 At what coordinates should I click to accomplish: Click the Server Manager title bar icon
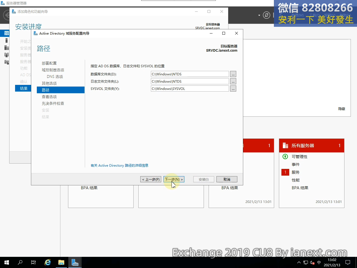click(x=3, y=3)
